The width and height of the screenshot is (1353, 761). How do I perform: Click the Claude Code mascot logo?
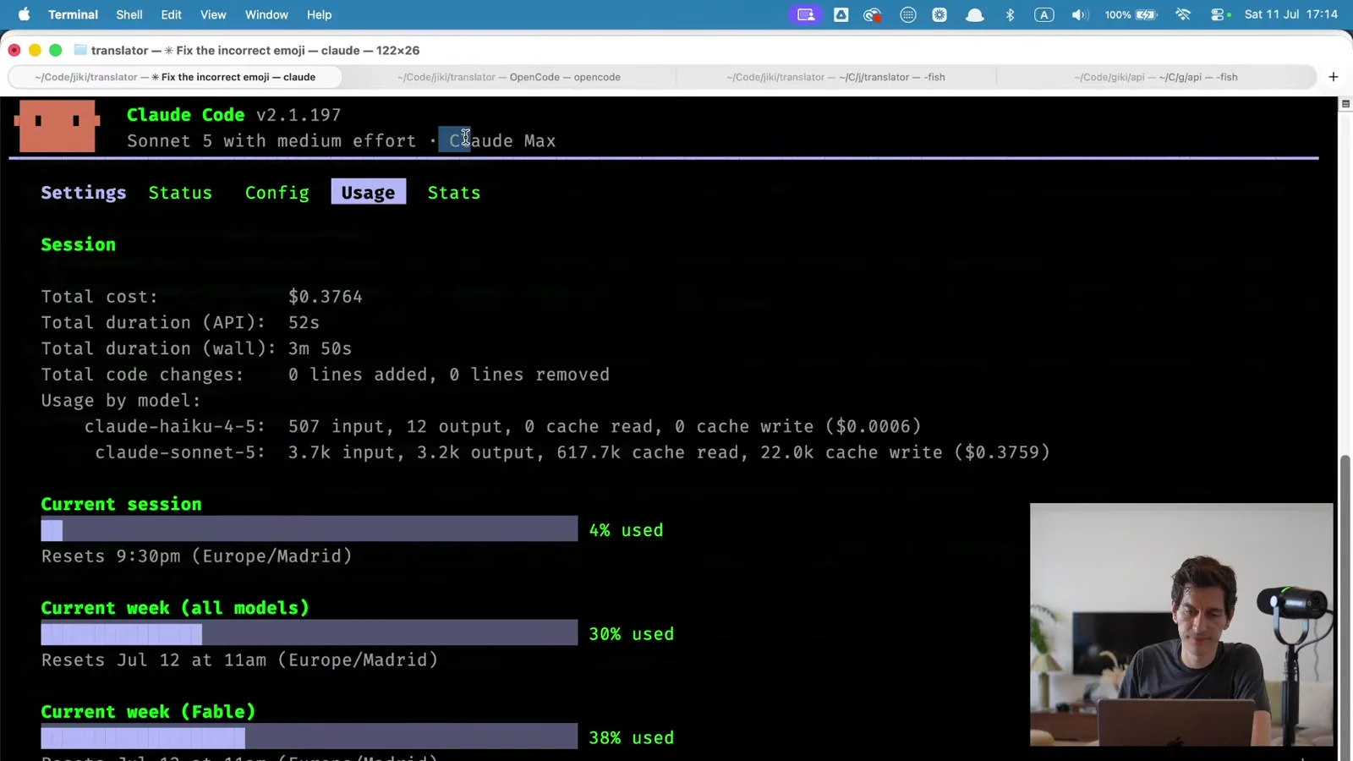(x=58, y=126)
